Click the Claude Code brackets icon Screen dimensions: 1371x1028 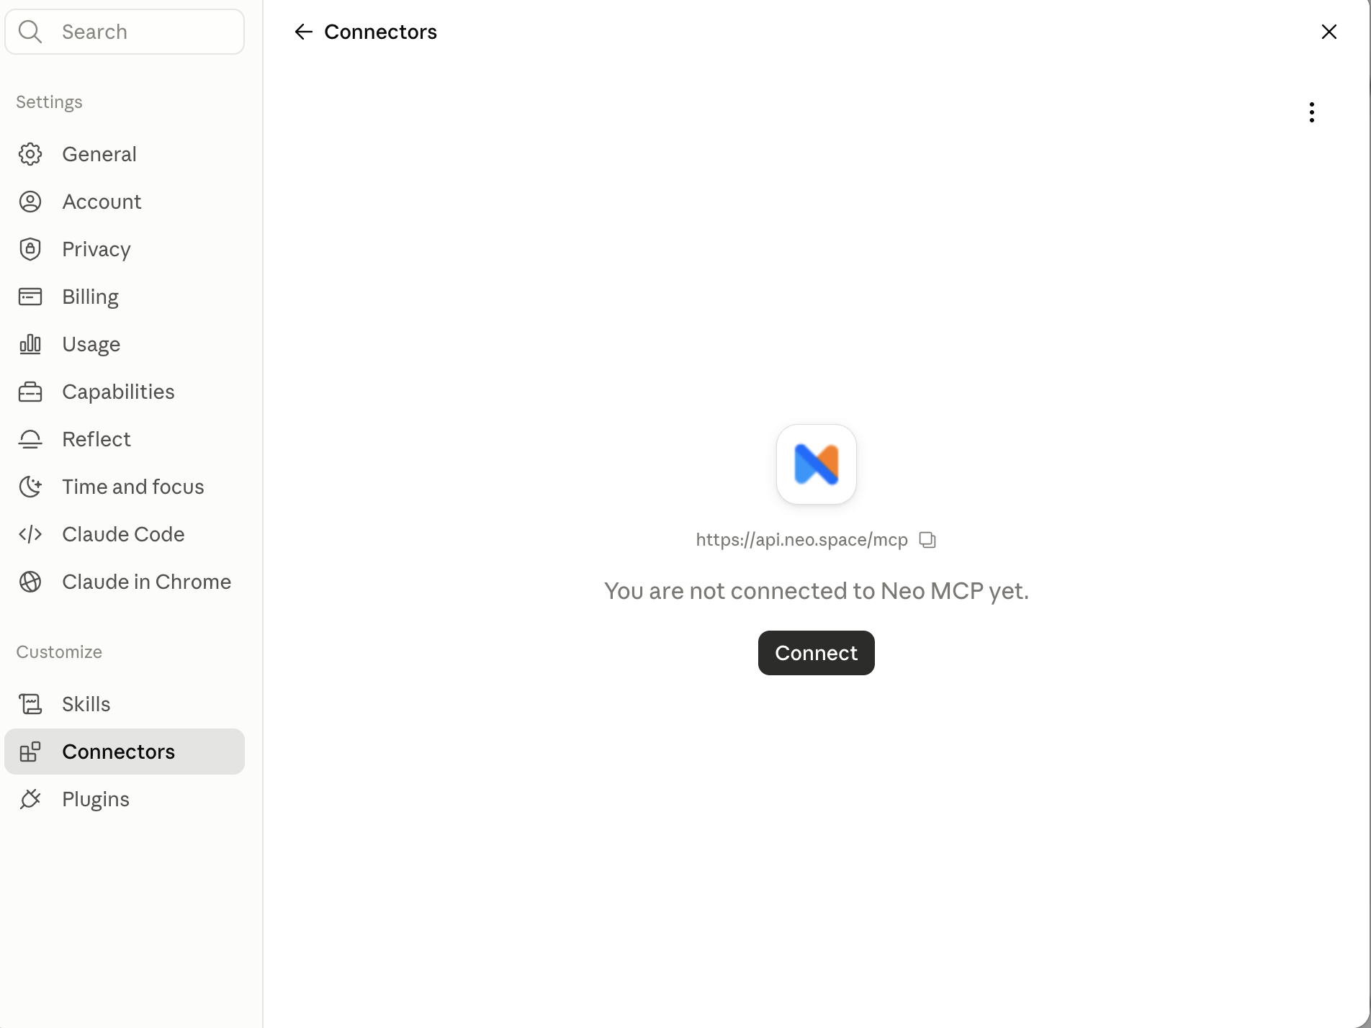[30, 534]
